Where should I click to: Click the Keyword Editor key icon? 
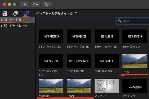click(36, 4)
